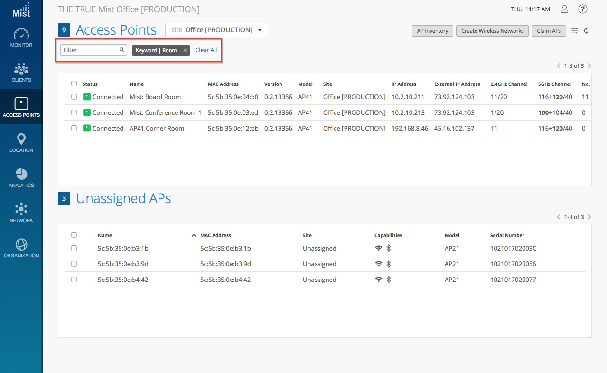
Task: Click the Claim APs button
Action: click(x=549, y=31)
